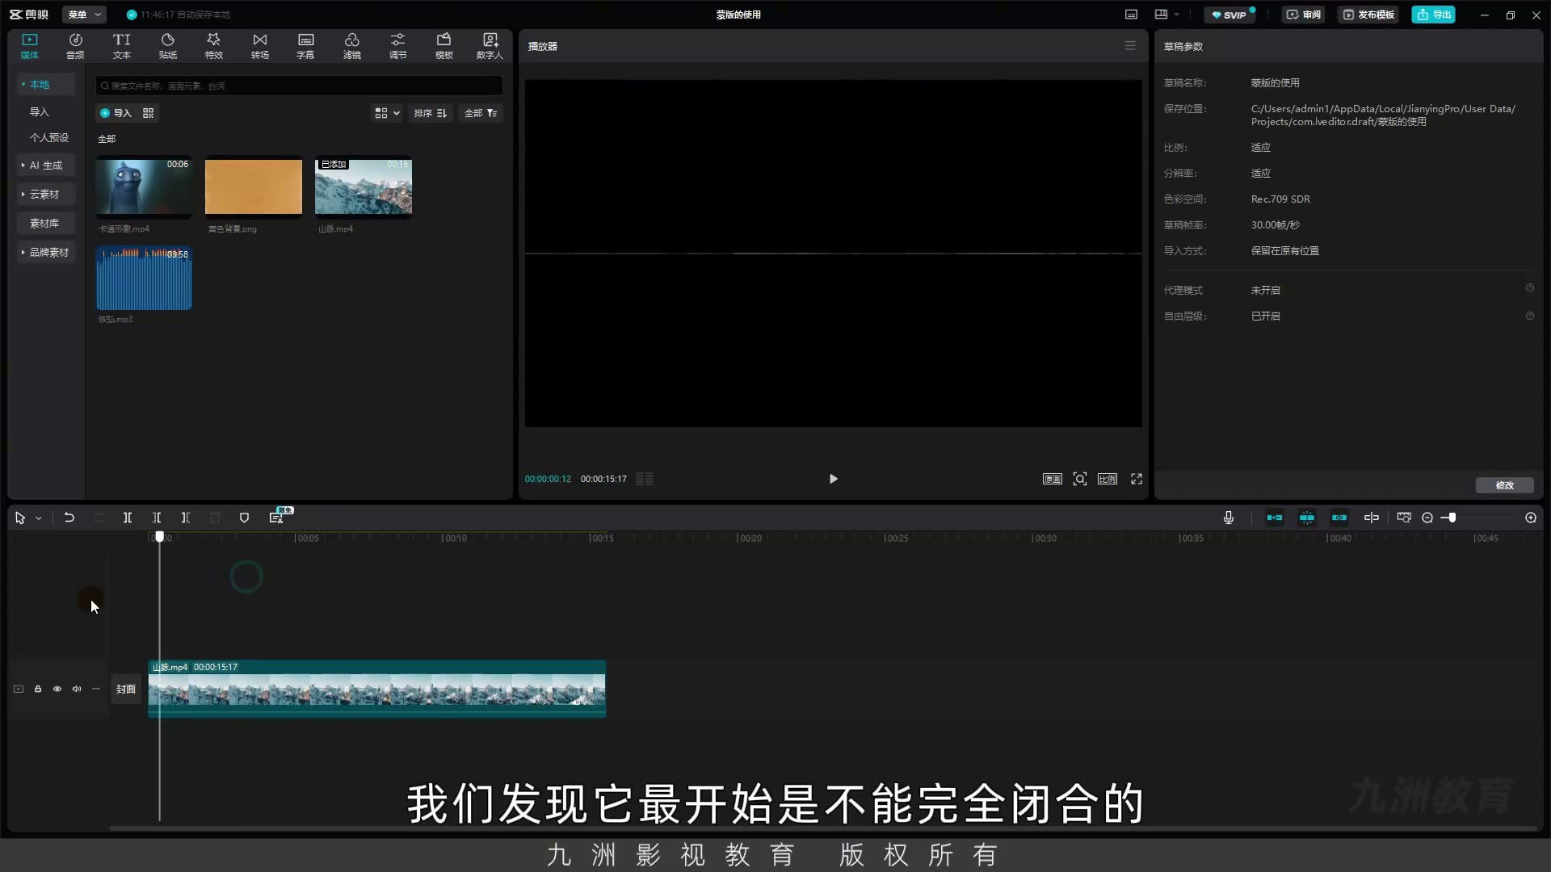Open the 媒体 media tab
Screen dimensions: 1551x872
[x=30, y=46]
